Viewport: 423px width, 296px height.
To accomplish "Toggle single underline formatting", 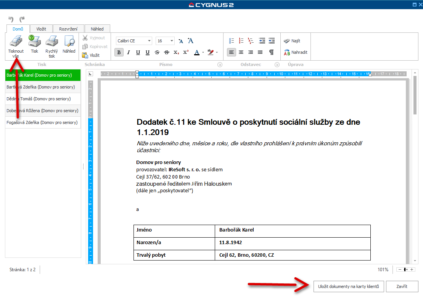I will click(x=138, y=52).
